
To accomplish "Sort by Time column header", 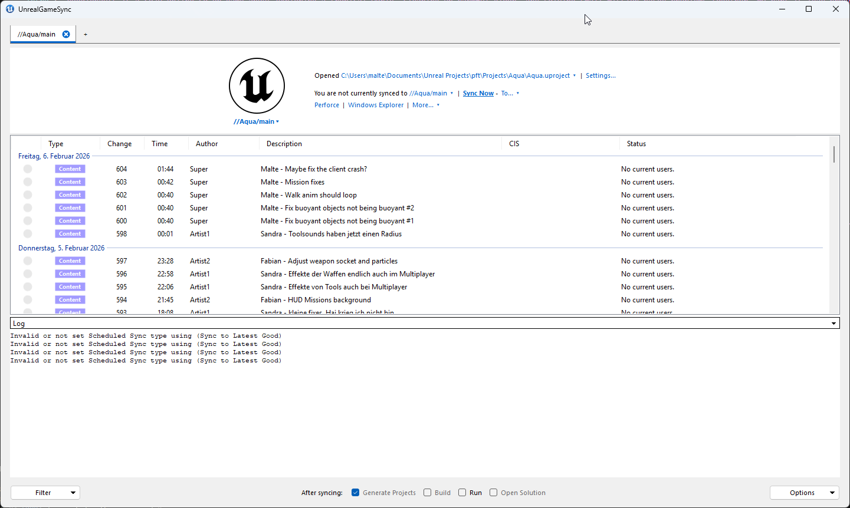I will 166,144.
